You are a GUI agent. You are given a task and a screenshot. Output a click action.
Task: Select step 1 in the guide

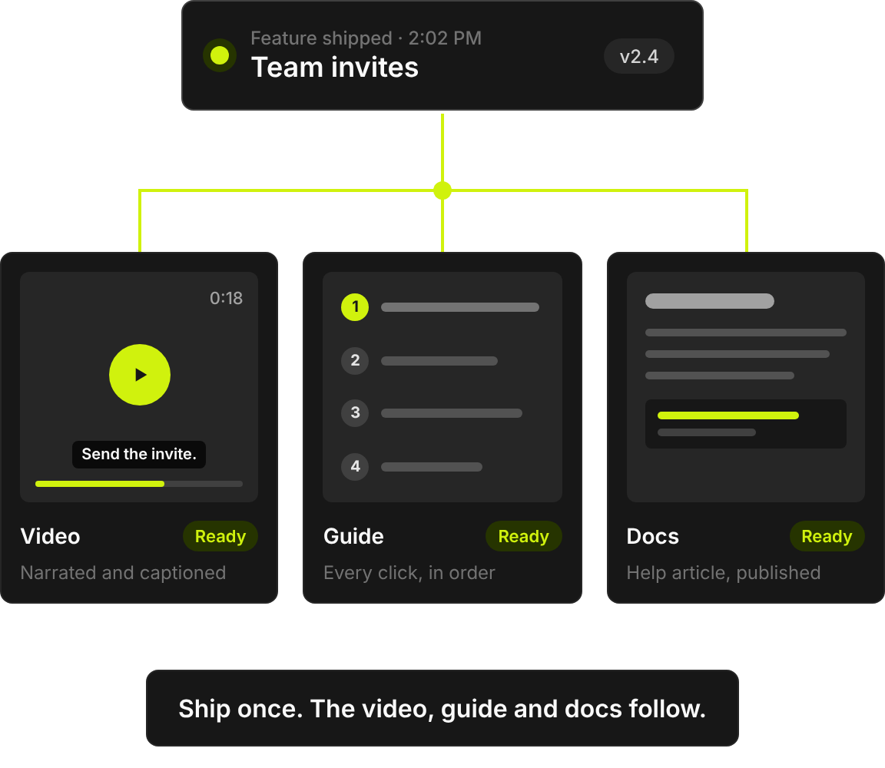pos(355,307)
